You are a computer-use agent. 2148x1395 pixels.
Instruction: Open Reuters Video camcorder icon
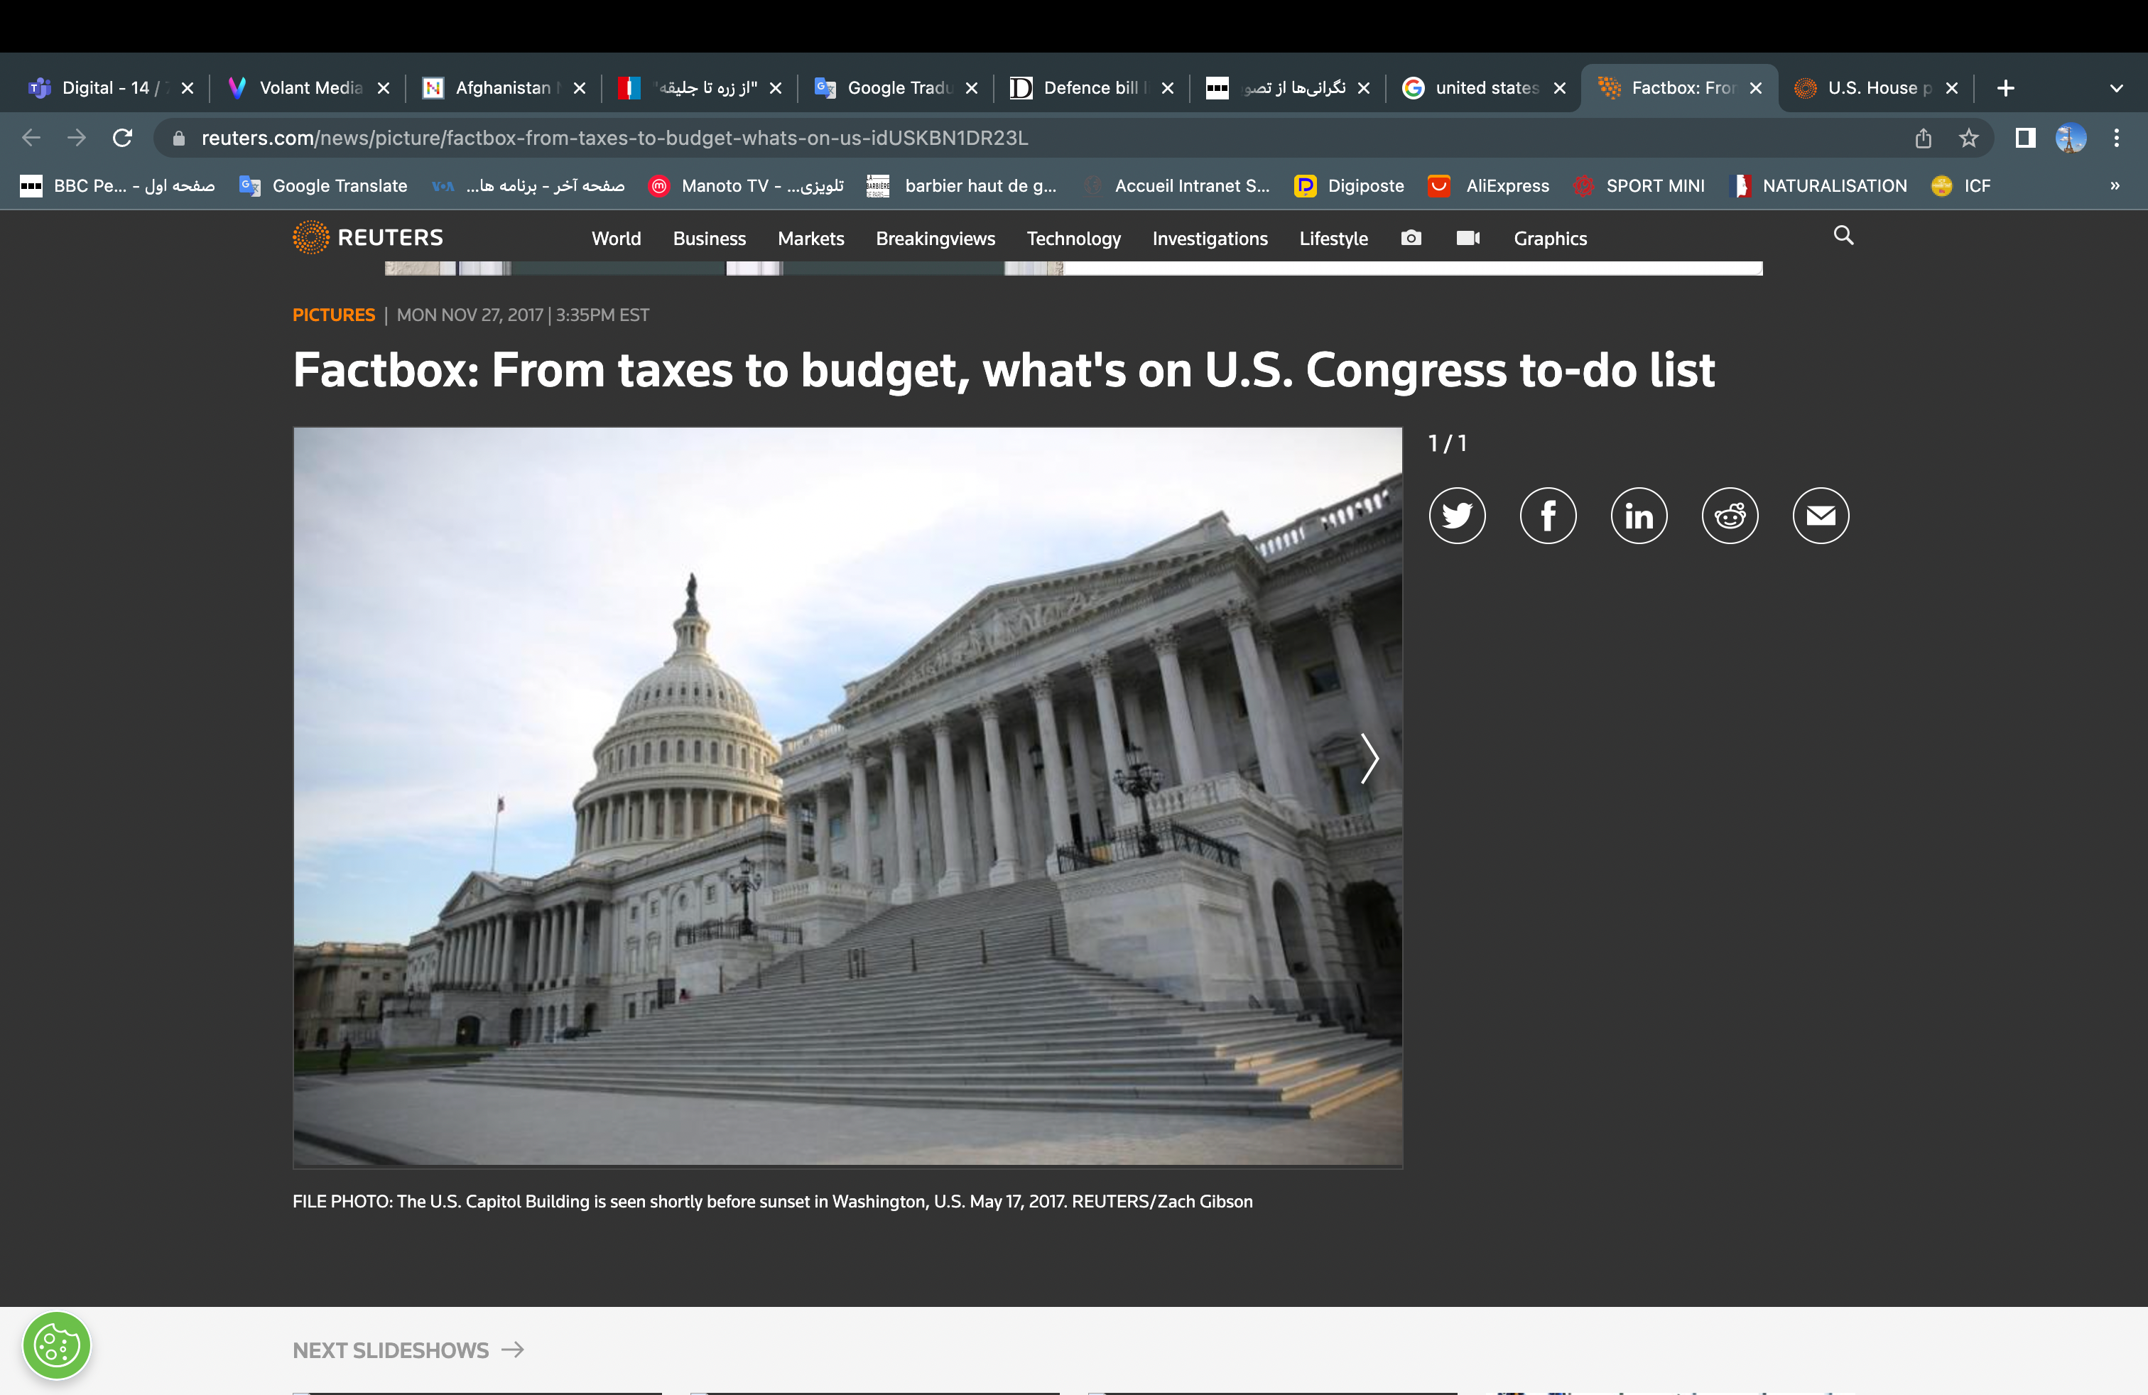point(1468,238)
